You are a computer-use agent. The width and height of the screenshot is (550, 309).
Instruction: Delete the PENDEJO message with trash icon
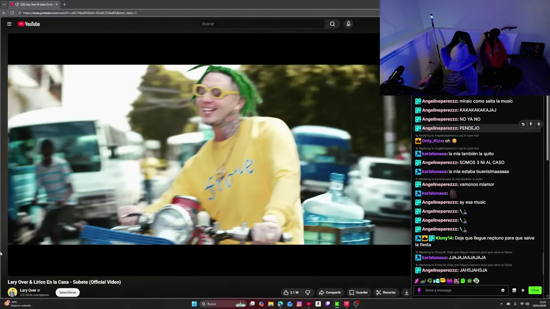coord(538,124)
